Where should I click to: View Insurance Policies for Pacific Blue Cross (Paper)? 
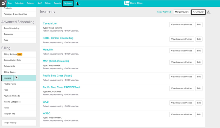tap(181, 77)
